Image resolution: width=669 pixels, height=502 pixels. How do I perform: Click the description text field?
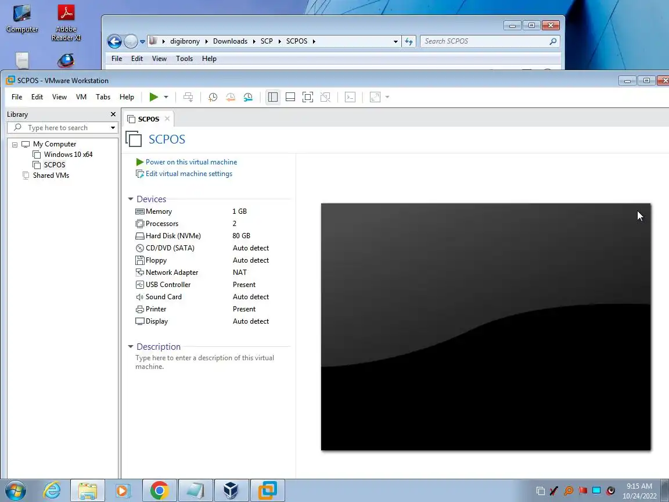coord(205,362)
